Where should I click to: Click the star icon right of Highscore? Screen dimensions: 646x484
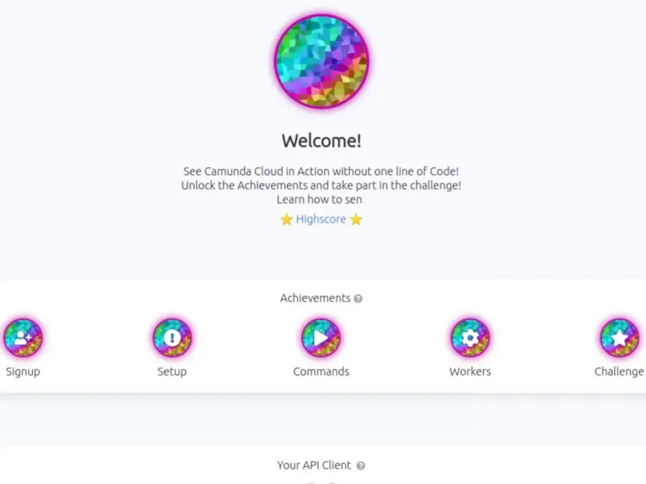[356, 219]
